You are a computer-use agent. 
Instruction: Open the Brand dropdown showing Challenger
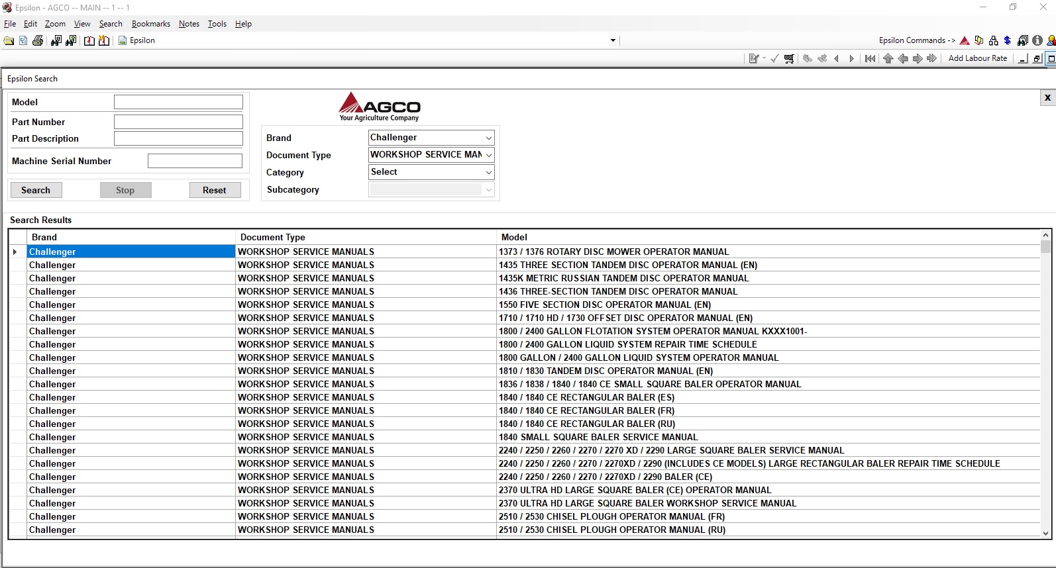click(489, 138)
